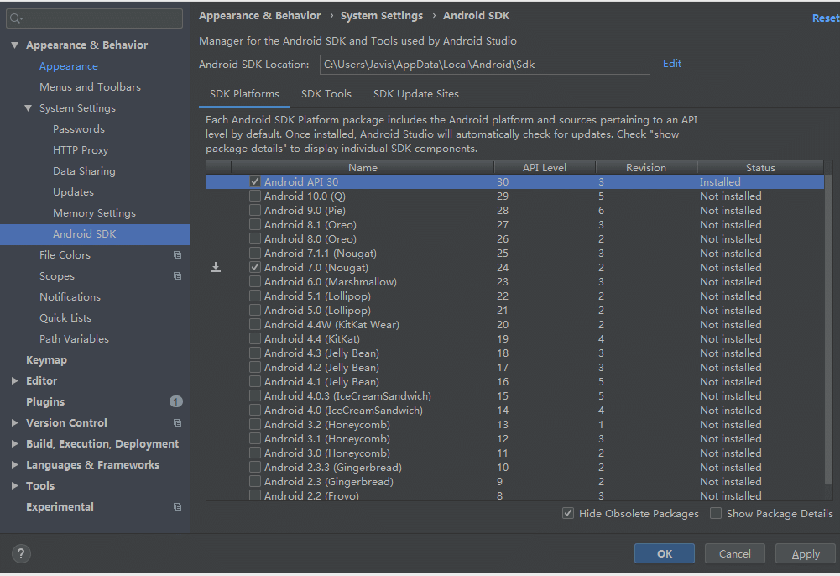Image resolution: width=840 pixels, height=576 pixels.
Task: Open Path Variables settings
Action: [x=74, y=338]
